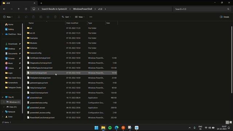Click the Delete trash icon
Viewport: 233px width, 131px height.
[x=55, y=17]
